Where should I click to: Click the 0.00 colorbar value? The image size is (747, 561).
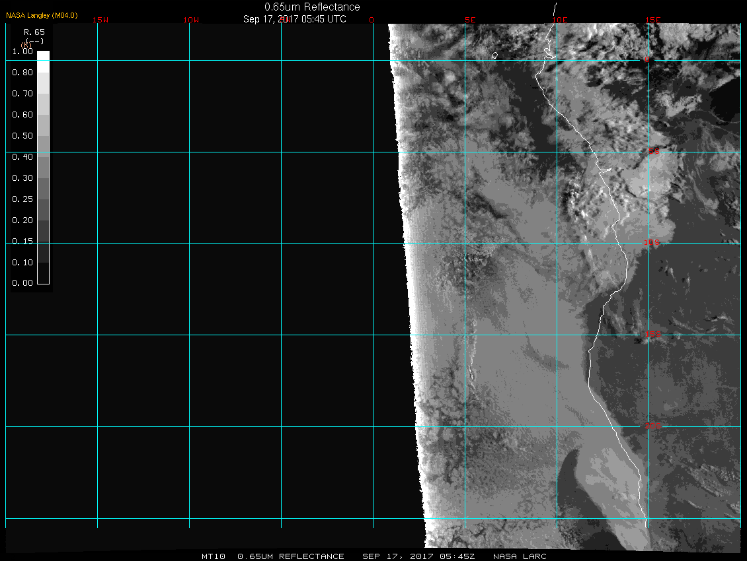point(22,283)
